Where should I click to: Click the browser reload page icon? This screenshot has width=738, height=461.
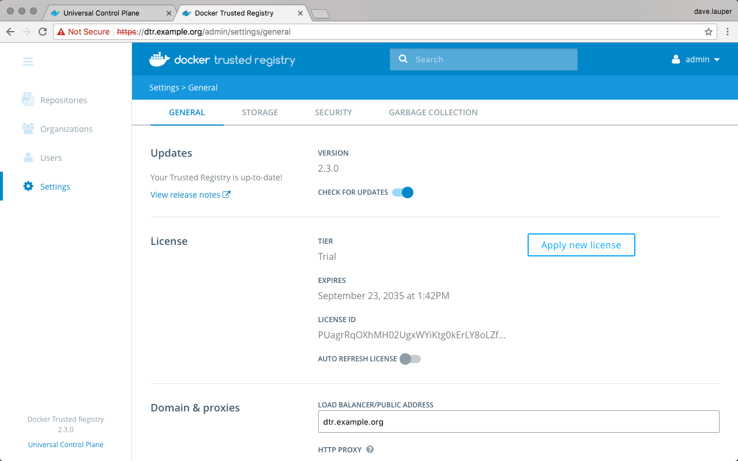[x=43, y=32]
